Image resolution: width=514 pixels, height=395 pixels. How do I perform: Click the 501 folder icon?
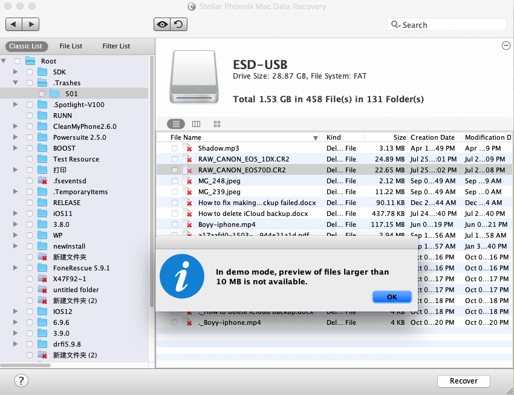(x=54, y=93)
